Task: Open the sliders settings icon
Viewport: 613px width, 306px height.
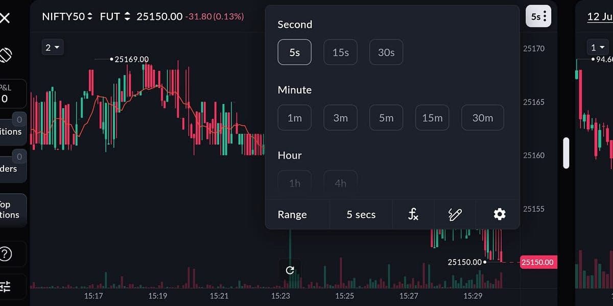Action: coord(5,287)
